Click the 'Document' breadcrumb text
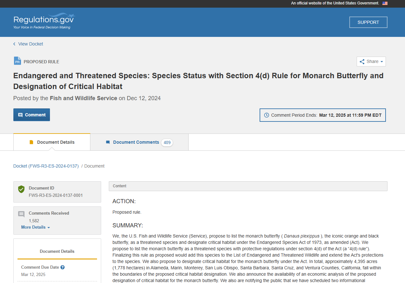The height and width of the screenshot is (283, 405). [x=94, y=166]
